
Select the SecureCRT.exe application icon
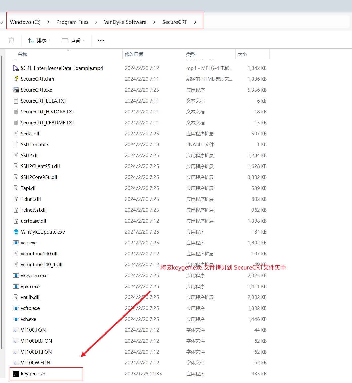point(16,90)
